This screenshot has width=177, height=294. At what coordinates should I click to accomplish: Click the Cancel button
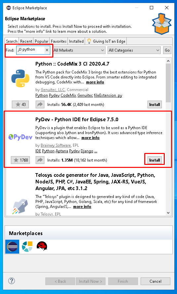click(155, 281)
